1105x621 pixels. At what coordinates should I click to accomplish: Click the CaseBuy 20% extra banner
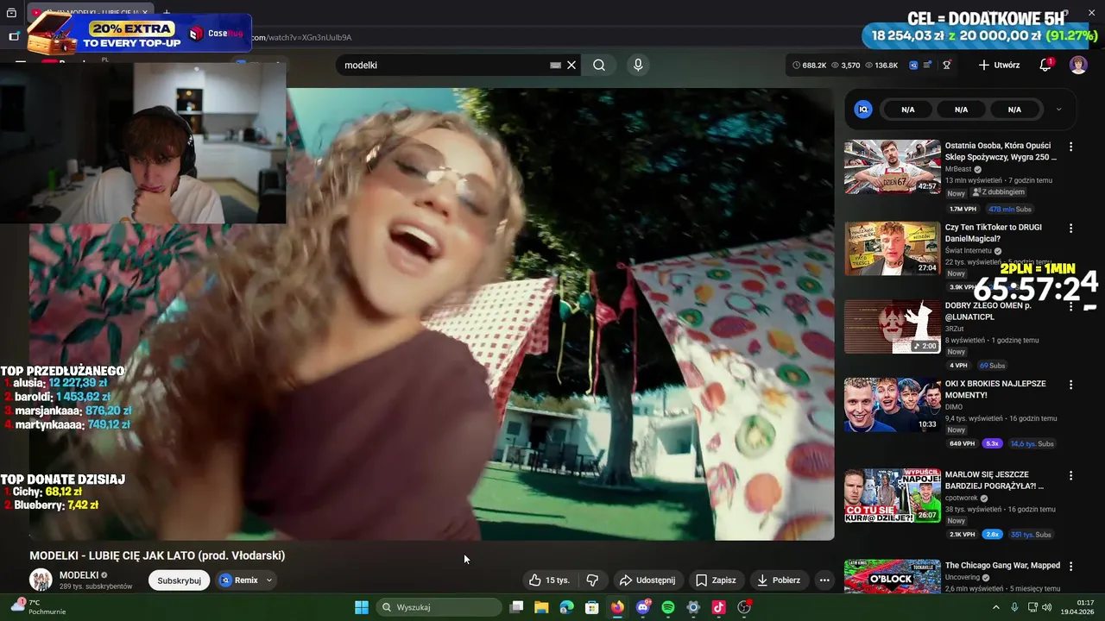coord(139,33)
